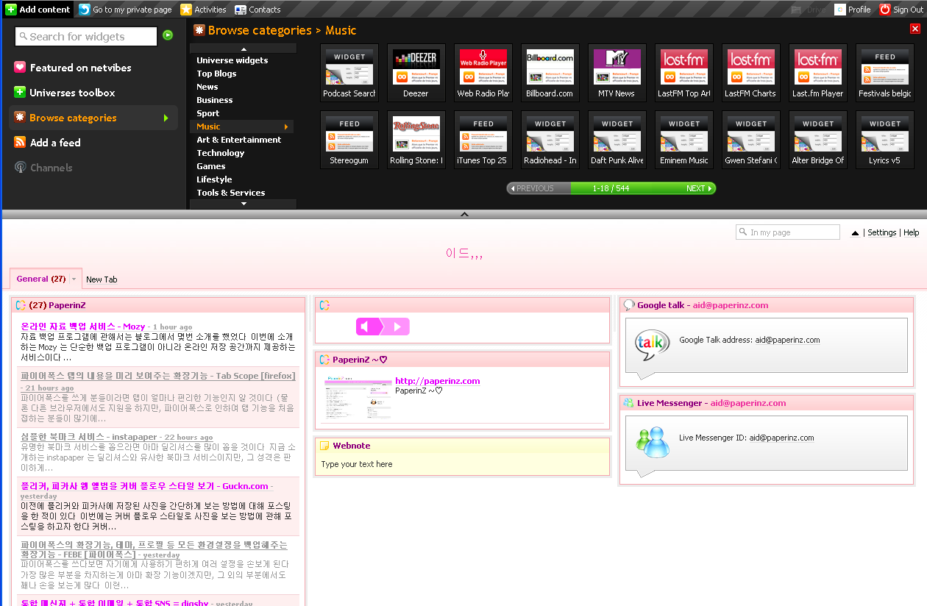Screen dimensions: 927x606
Task: Click the Webnote text area
Action: [x=462, y=464]
